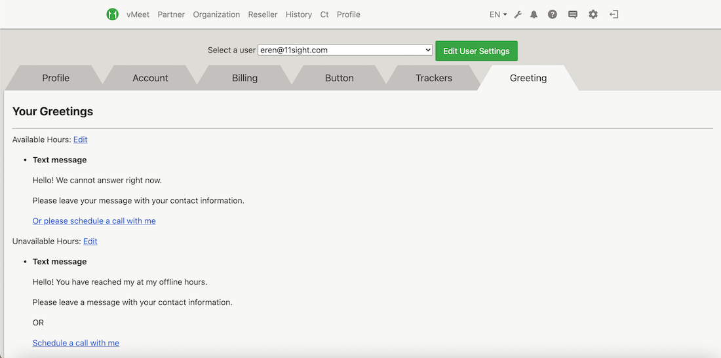Open the Profile item in top navigation
Image resolution: width=721 pixels, height=358 pixels.
pyautogui.click(x=349, y=14)
